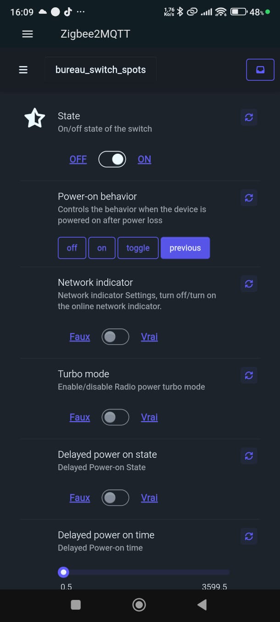Refresh the Power-on behavior value
This screenshot has width=280, height=622.
pyautogui.click(x=249, y=198)
